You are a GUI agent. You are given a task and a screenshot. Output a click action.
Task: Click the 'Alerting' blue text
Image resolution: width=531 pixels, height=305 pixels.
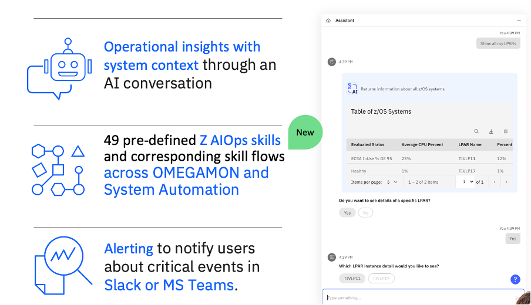point(129,249)
